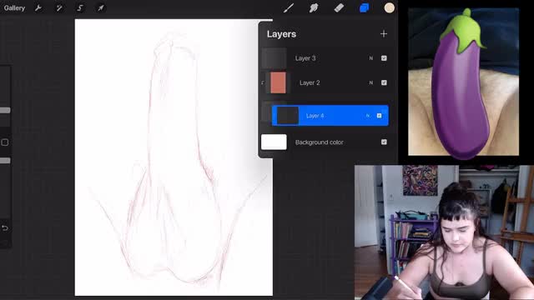Viewport: 534px width, 300px height.
Task: Add a new layer with plus button
Action: 384,33
